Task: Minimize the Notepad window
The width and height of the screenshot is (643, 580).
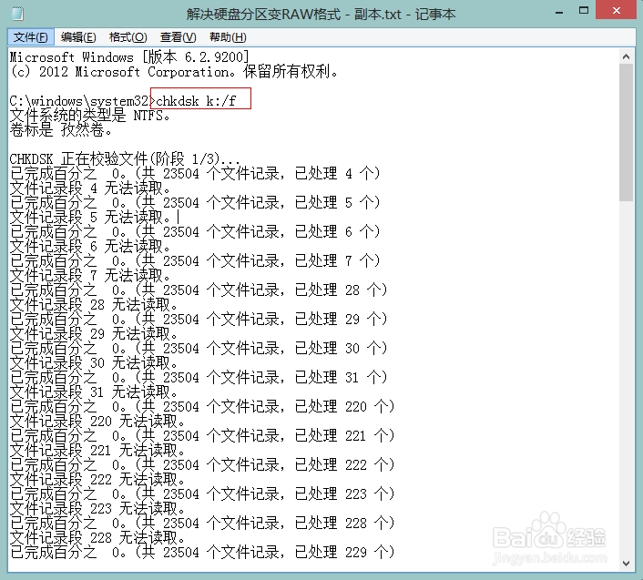Action: coord(559,13)
